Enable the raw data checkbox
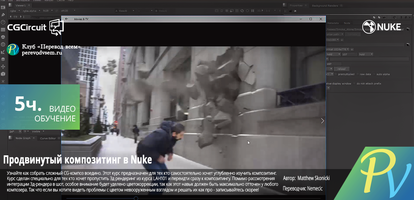Viewport: 414px width, 200px height. click(x=358, y=74)
